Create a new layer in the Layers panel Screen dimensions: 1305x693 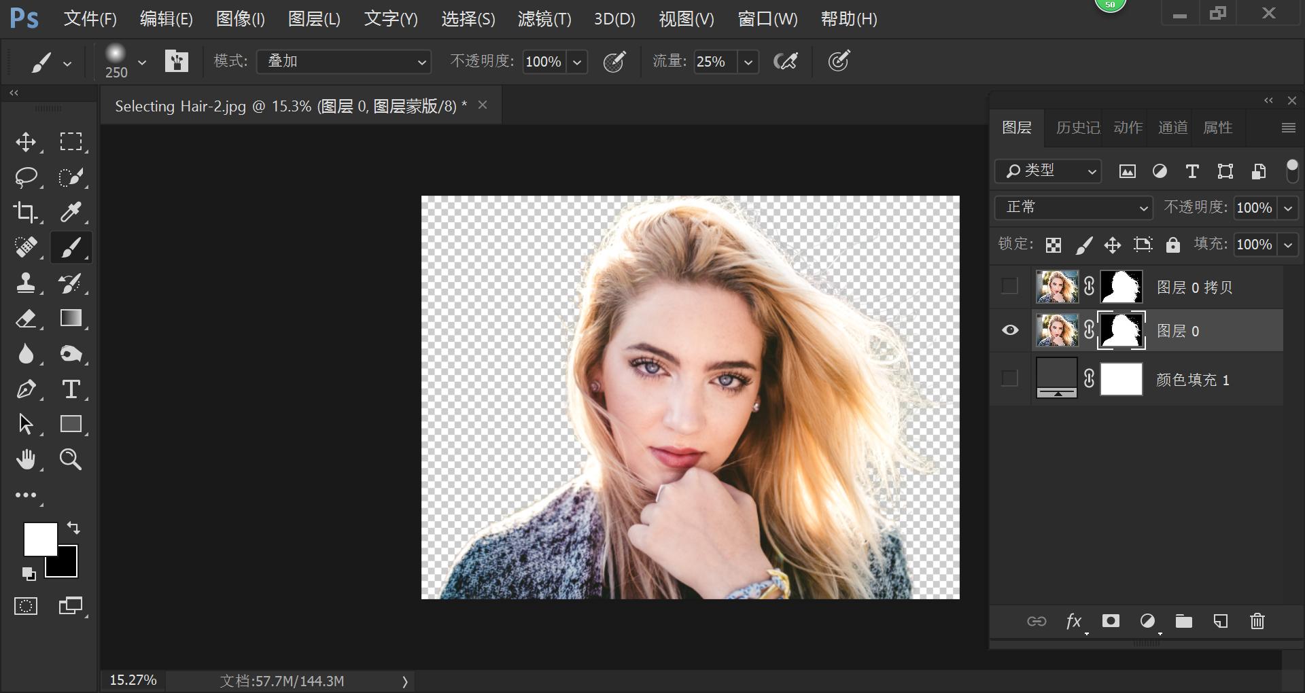(1221, 621)
